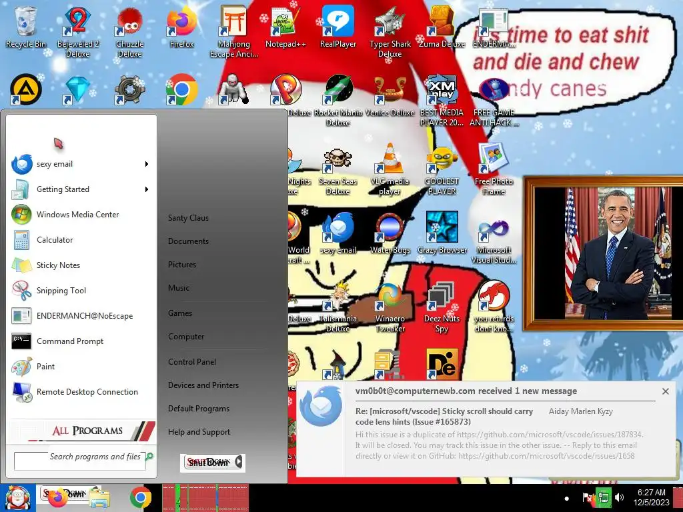
Task: Open Action Center flag in tray
Action: coord(587,497)
